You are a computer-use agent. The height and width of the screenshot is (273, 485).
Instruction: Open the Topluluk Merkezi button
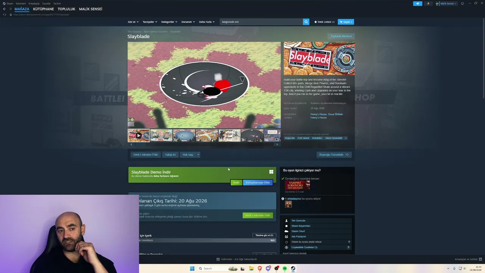pos(341,36)
